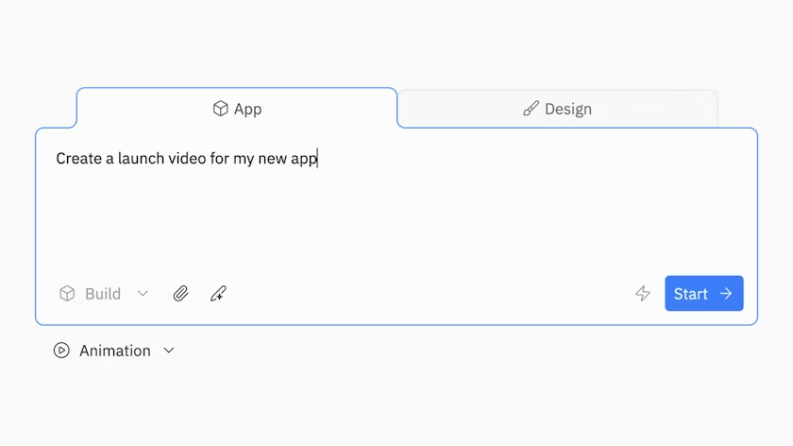Toggle the lightning bolt fast mode icon
Image resolution: width=793 pixels, height=446 pixels.
643,294
